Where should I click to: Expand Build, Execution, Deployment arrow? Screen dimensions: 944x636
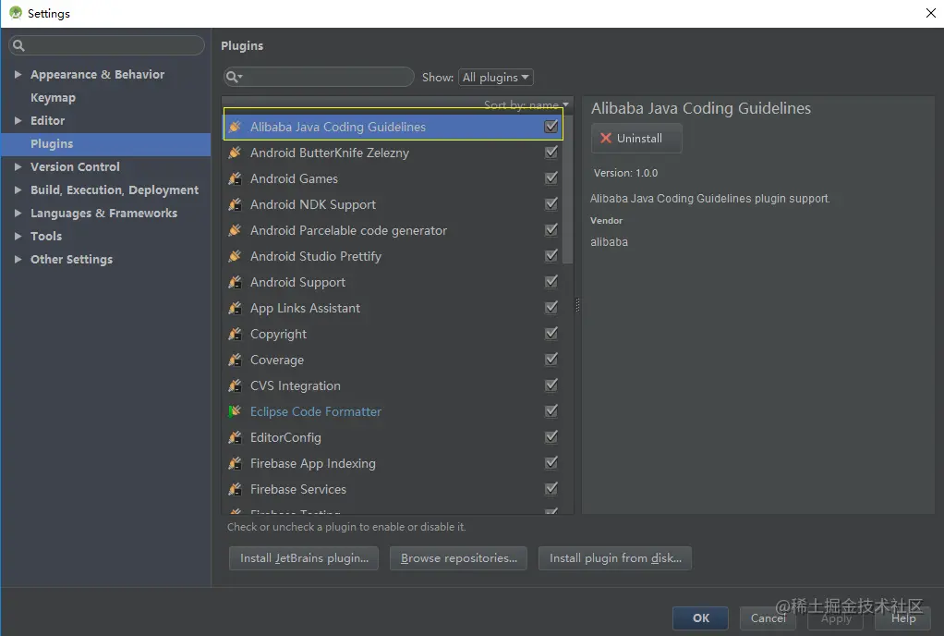tap(18, 190)
